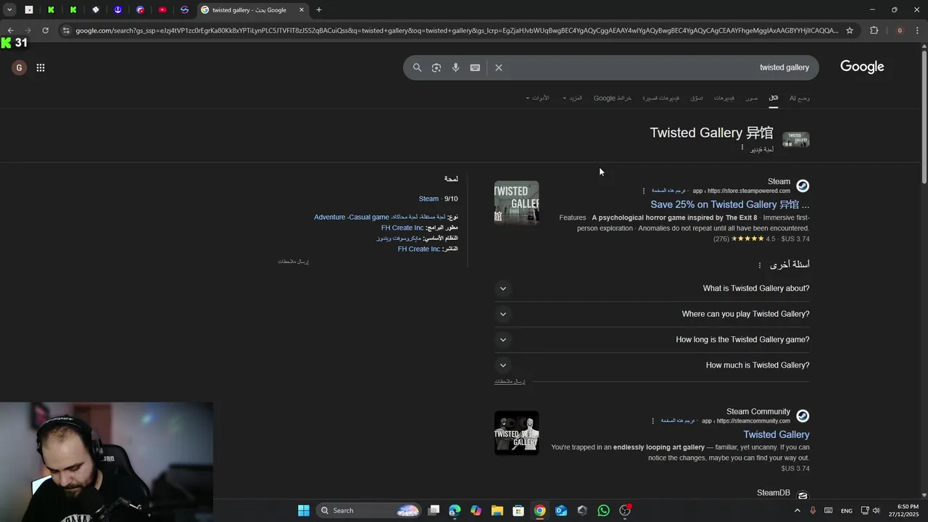Open 'Save 25% on Twisted Gallery' Steam link
The image size is (928, 522).
coord(730,204)
